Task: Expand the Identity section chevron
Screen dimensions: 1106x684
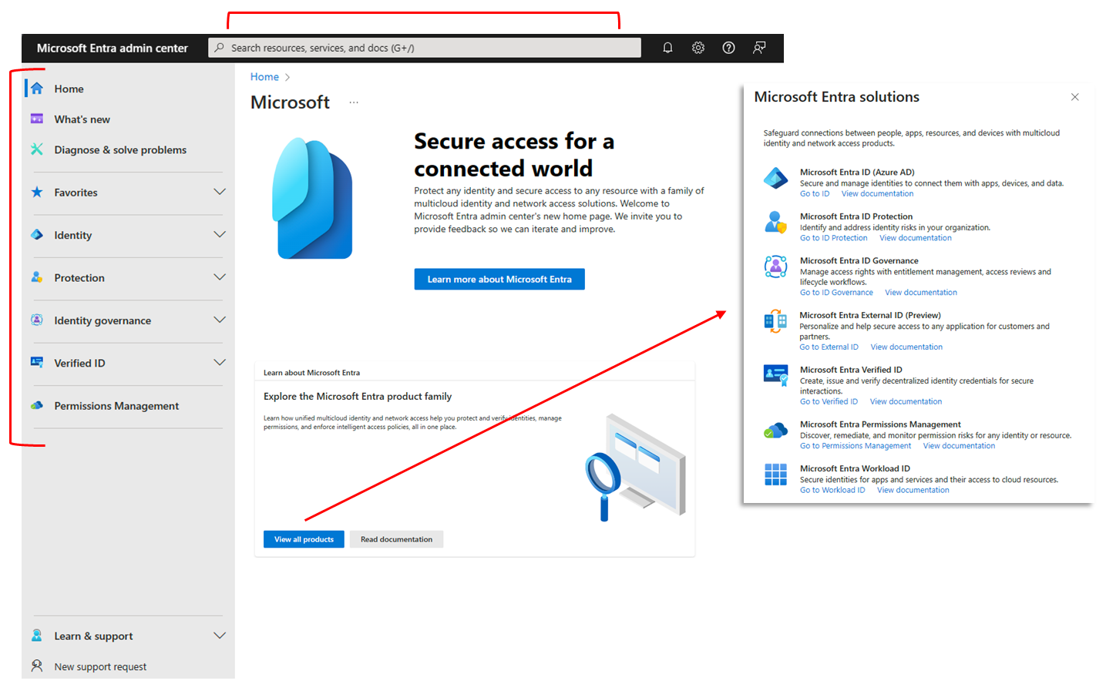Action: pyautogui.click(x=220, y=235)
